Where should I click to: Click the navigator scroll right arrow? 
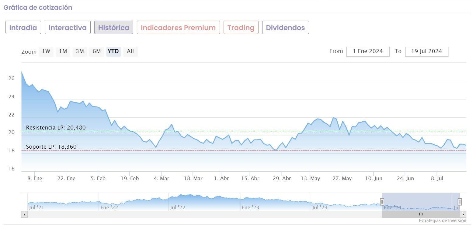(x=463, y=214)
